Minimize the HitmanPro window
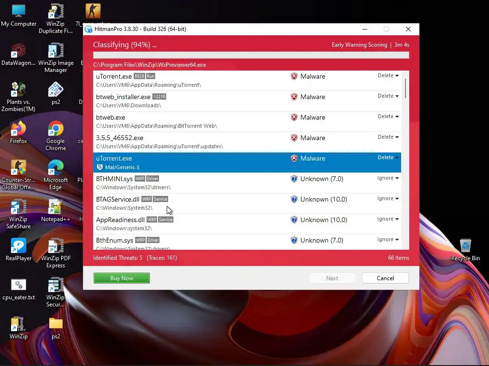Screen dimensions: 489x366 point(364,29)
